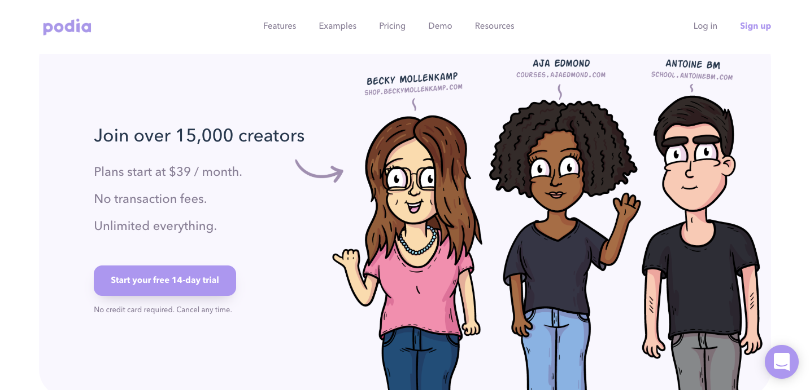Screen dimensions: 810x390
Task: Select Demo in the navigation
Action: pos(440,26)
